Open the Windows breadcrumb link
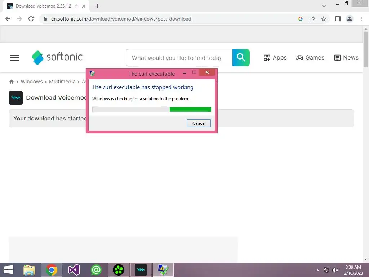The width and height of the screenshot is (369, 277). (x=32, y=82)
